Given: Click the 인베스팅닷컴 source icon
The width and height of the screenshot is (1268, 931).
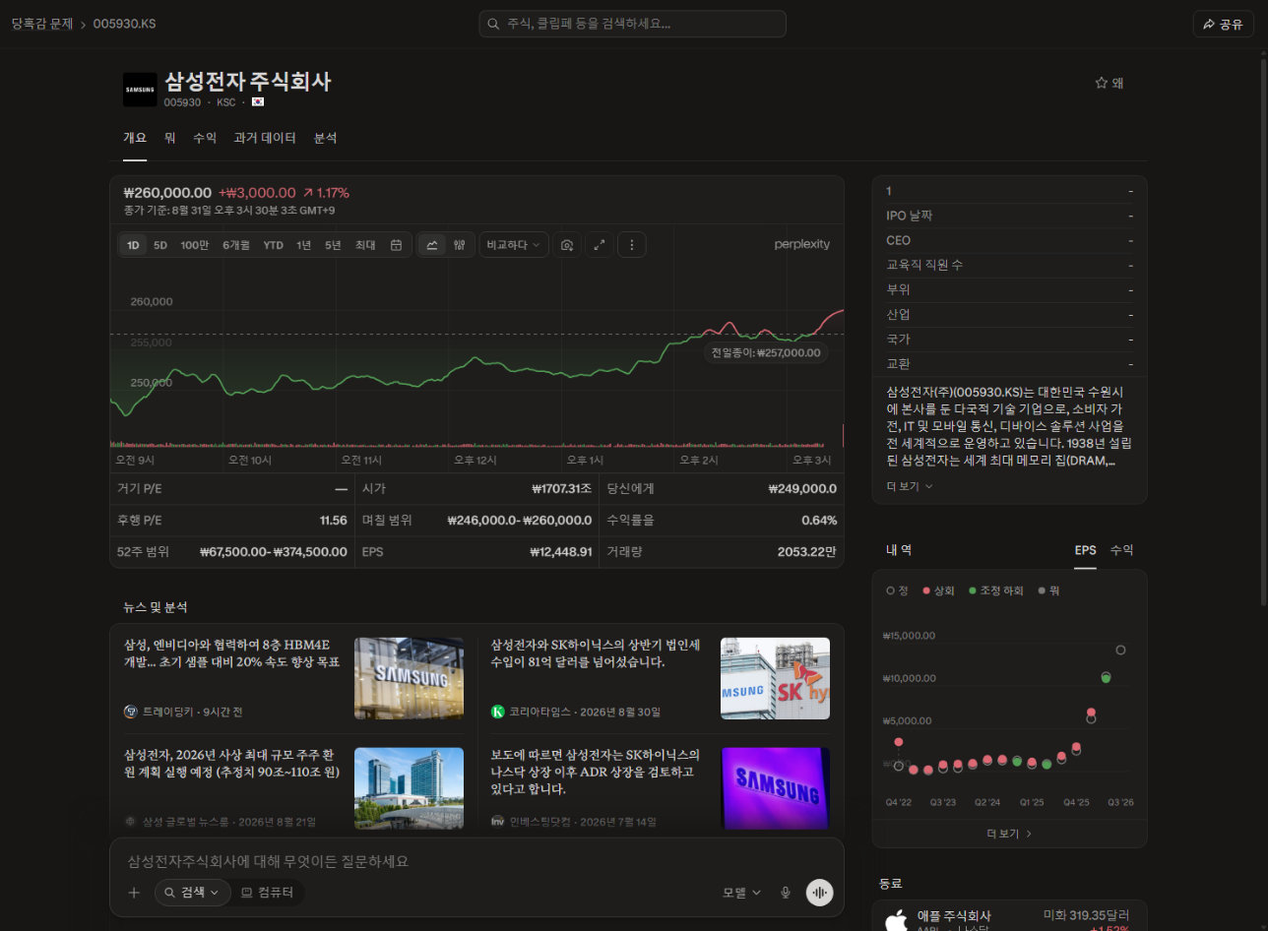Looking at the screenshot, I should pyautogui.click(x=497, y=821).
